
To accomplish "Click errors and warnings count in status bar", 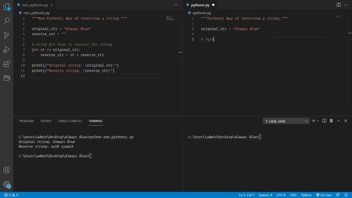I will tap(11, 195).
